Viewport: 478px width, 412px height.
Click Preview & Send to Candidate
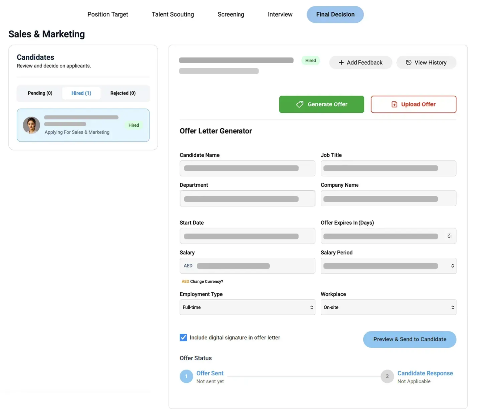(409, 339)
